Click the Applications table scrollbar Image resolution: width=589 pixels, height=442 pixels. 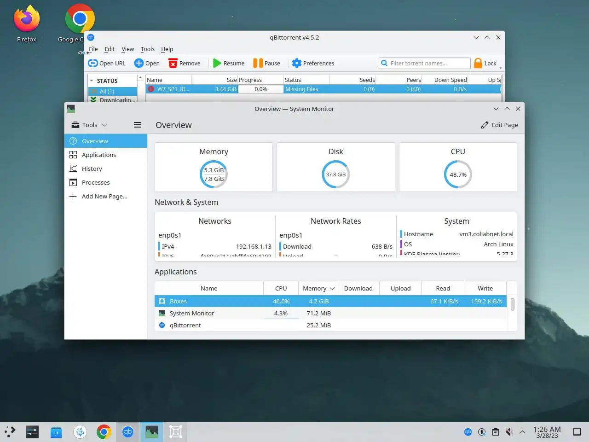(512, 304)
